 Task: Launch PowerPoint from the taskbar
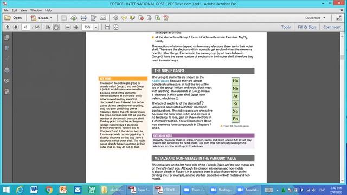63,190
